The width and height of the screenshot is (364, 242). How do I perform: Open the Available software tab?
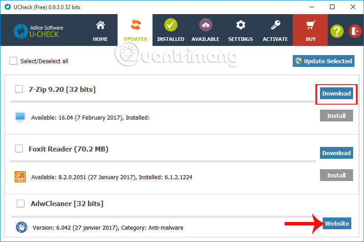pyautogui.click(x=206, y=30)
